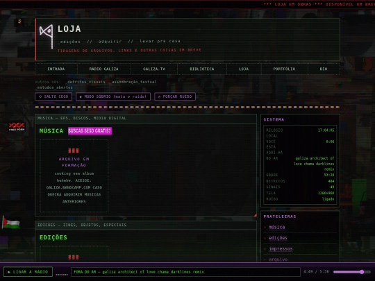Open the impressos shelf link in Prateleiras

[x=281, y=249]
